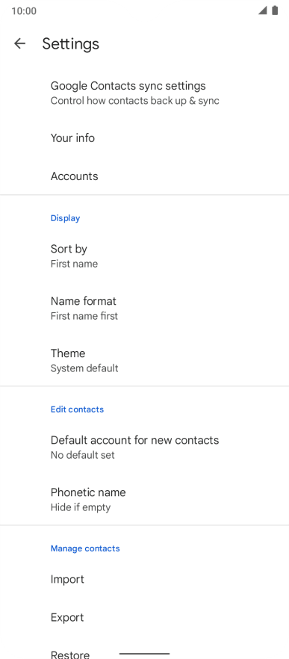289x659 pixels.
Task: Change the Phonetic name setting
Action: [145, 499]
